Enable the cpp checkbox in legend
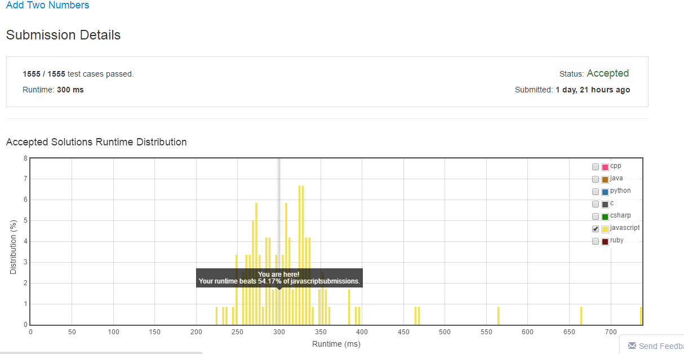684x354 pixels. (x=596, y=167)
